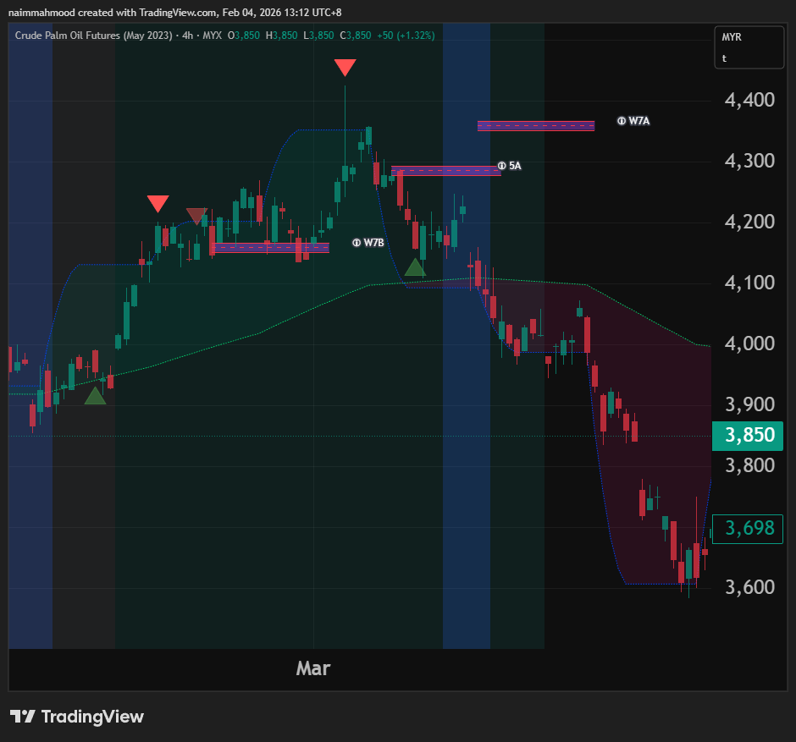Click the bright red triangle left of faded one
The width and height of the screenshot is (796, 742).
tap(158, 204)
